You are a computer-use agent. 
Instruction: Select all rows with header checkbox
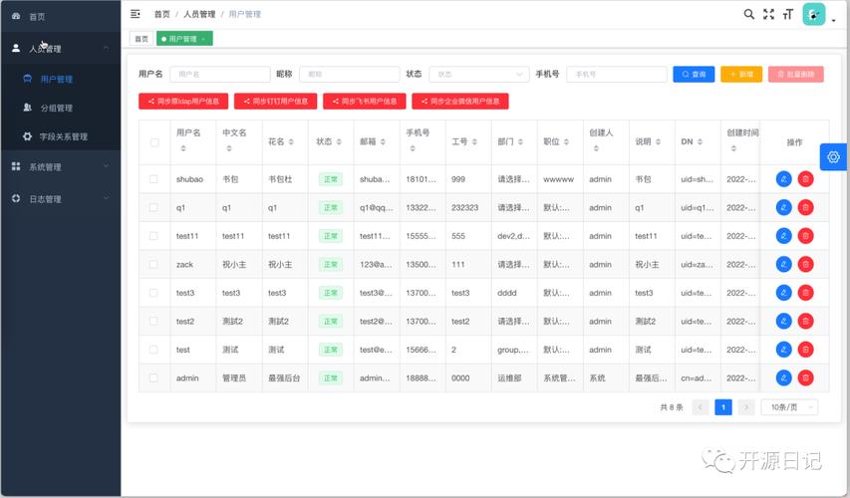pyautogui.click(x=154, y=142)
